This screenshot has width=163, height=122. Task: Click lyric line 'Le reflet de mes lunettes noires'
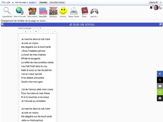click(x=37, y=62)
